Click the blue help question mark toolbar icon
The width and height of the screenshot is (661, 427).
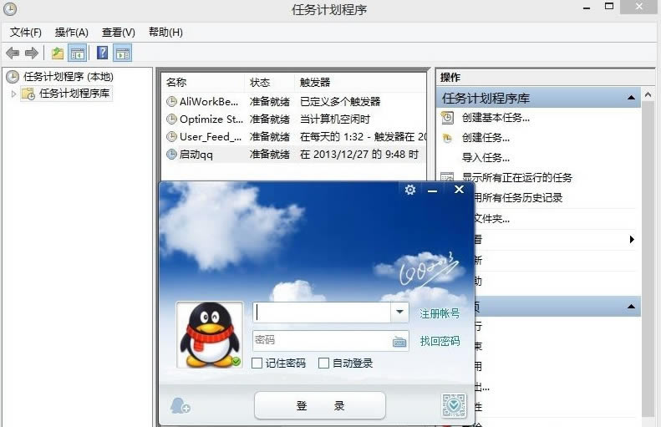click(102, 53)
